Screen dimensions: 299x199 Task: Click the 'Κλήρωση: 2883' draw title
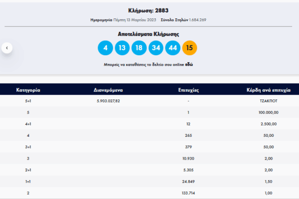149,10
